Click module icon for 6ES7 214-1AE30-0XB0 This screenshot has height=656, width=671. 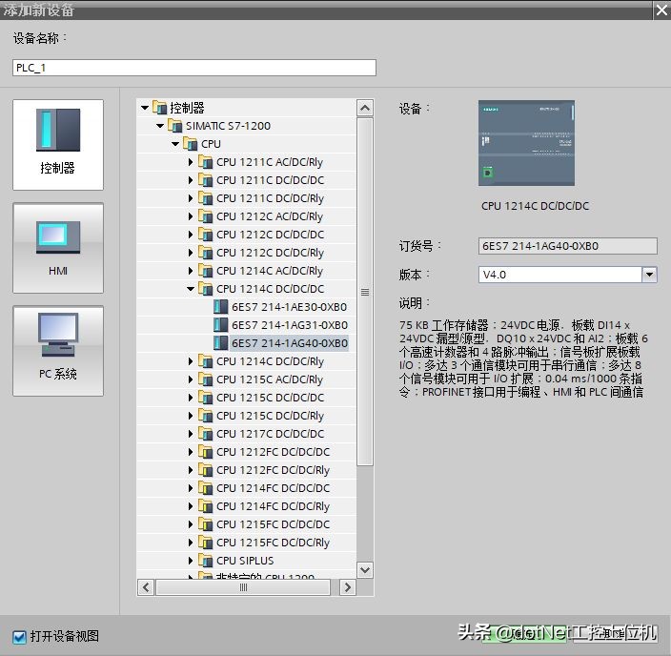pyautogui.click(x=221, y=307)
